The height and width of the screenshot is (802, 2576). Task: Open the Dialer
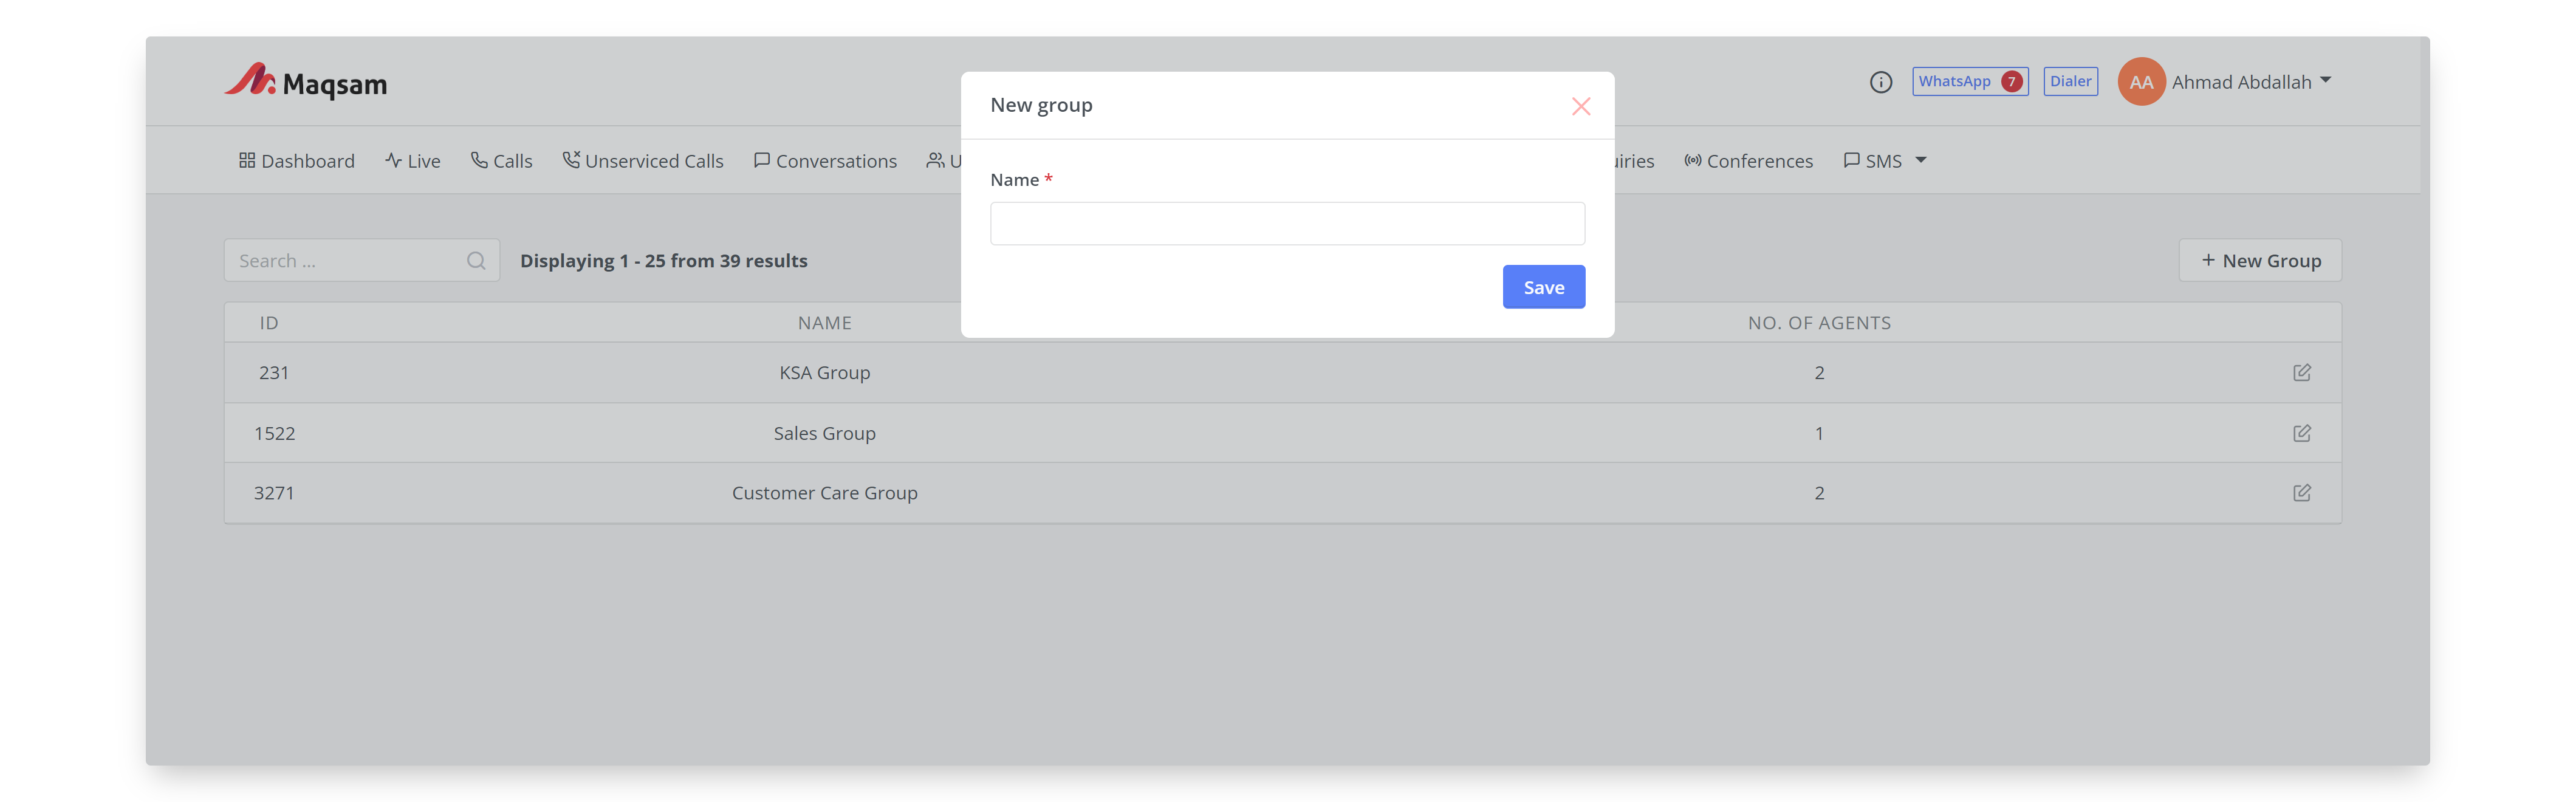click(x=2070, y=81)
